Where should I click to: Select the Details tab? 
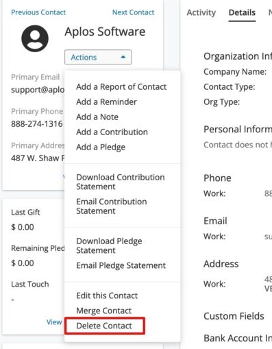pyautogui.click(x=242, y=12)
